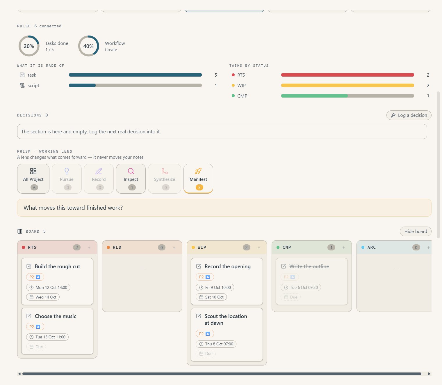Click the red RTS status bar
Screen dimensions: 442x385
tap(347, 75)
